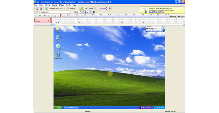
Task: Click the purple recorder control bar in recording
Action: [x=146, y=107]
